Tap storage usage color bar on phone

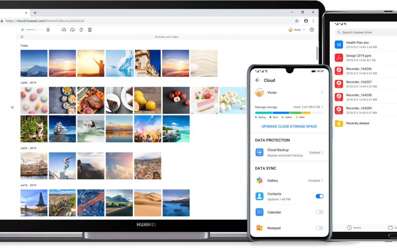[289, 113]
